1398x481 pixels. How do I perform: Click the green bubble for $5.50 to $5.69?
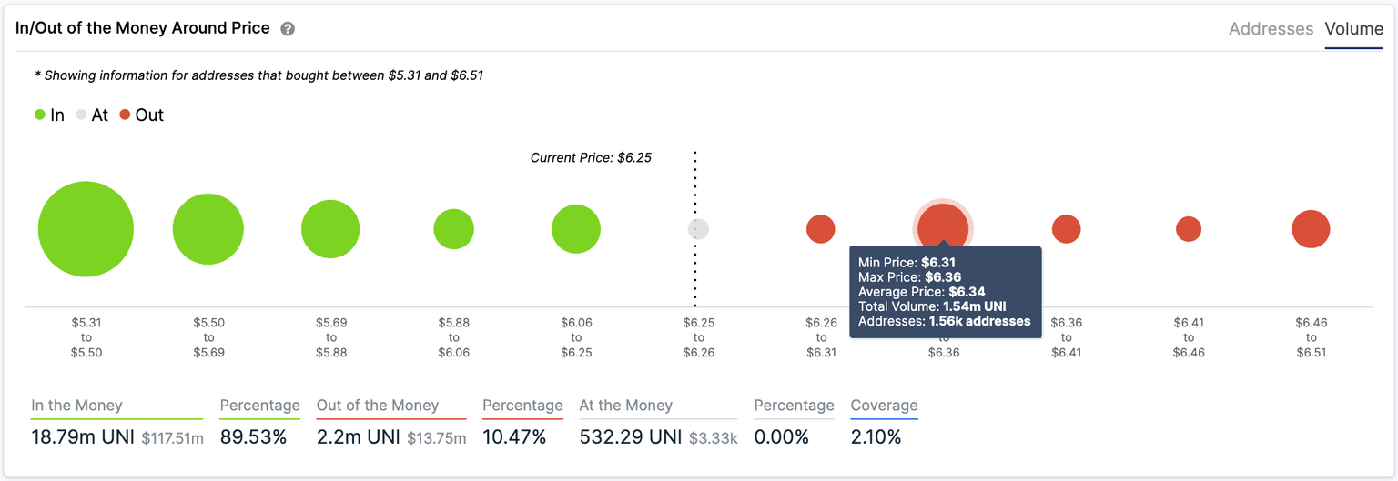click(x=208, y=229)
